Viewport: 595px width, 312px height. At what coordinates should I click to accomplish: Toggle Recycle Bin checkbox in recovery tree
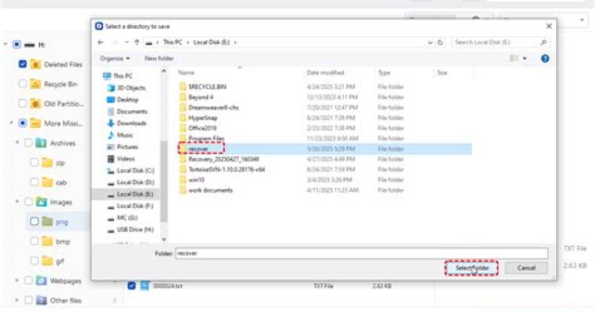[23, 84]
